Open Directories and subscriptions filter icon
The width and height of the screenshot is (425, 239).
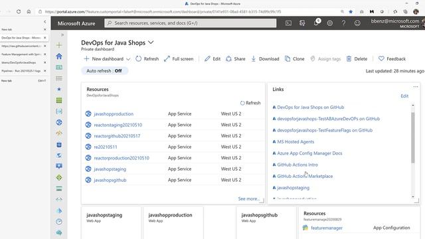pos(302,23)
